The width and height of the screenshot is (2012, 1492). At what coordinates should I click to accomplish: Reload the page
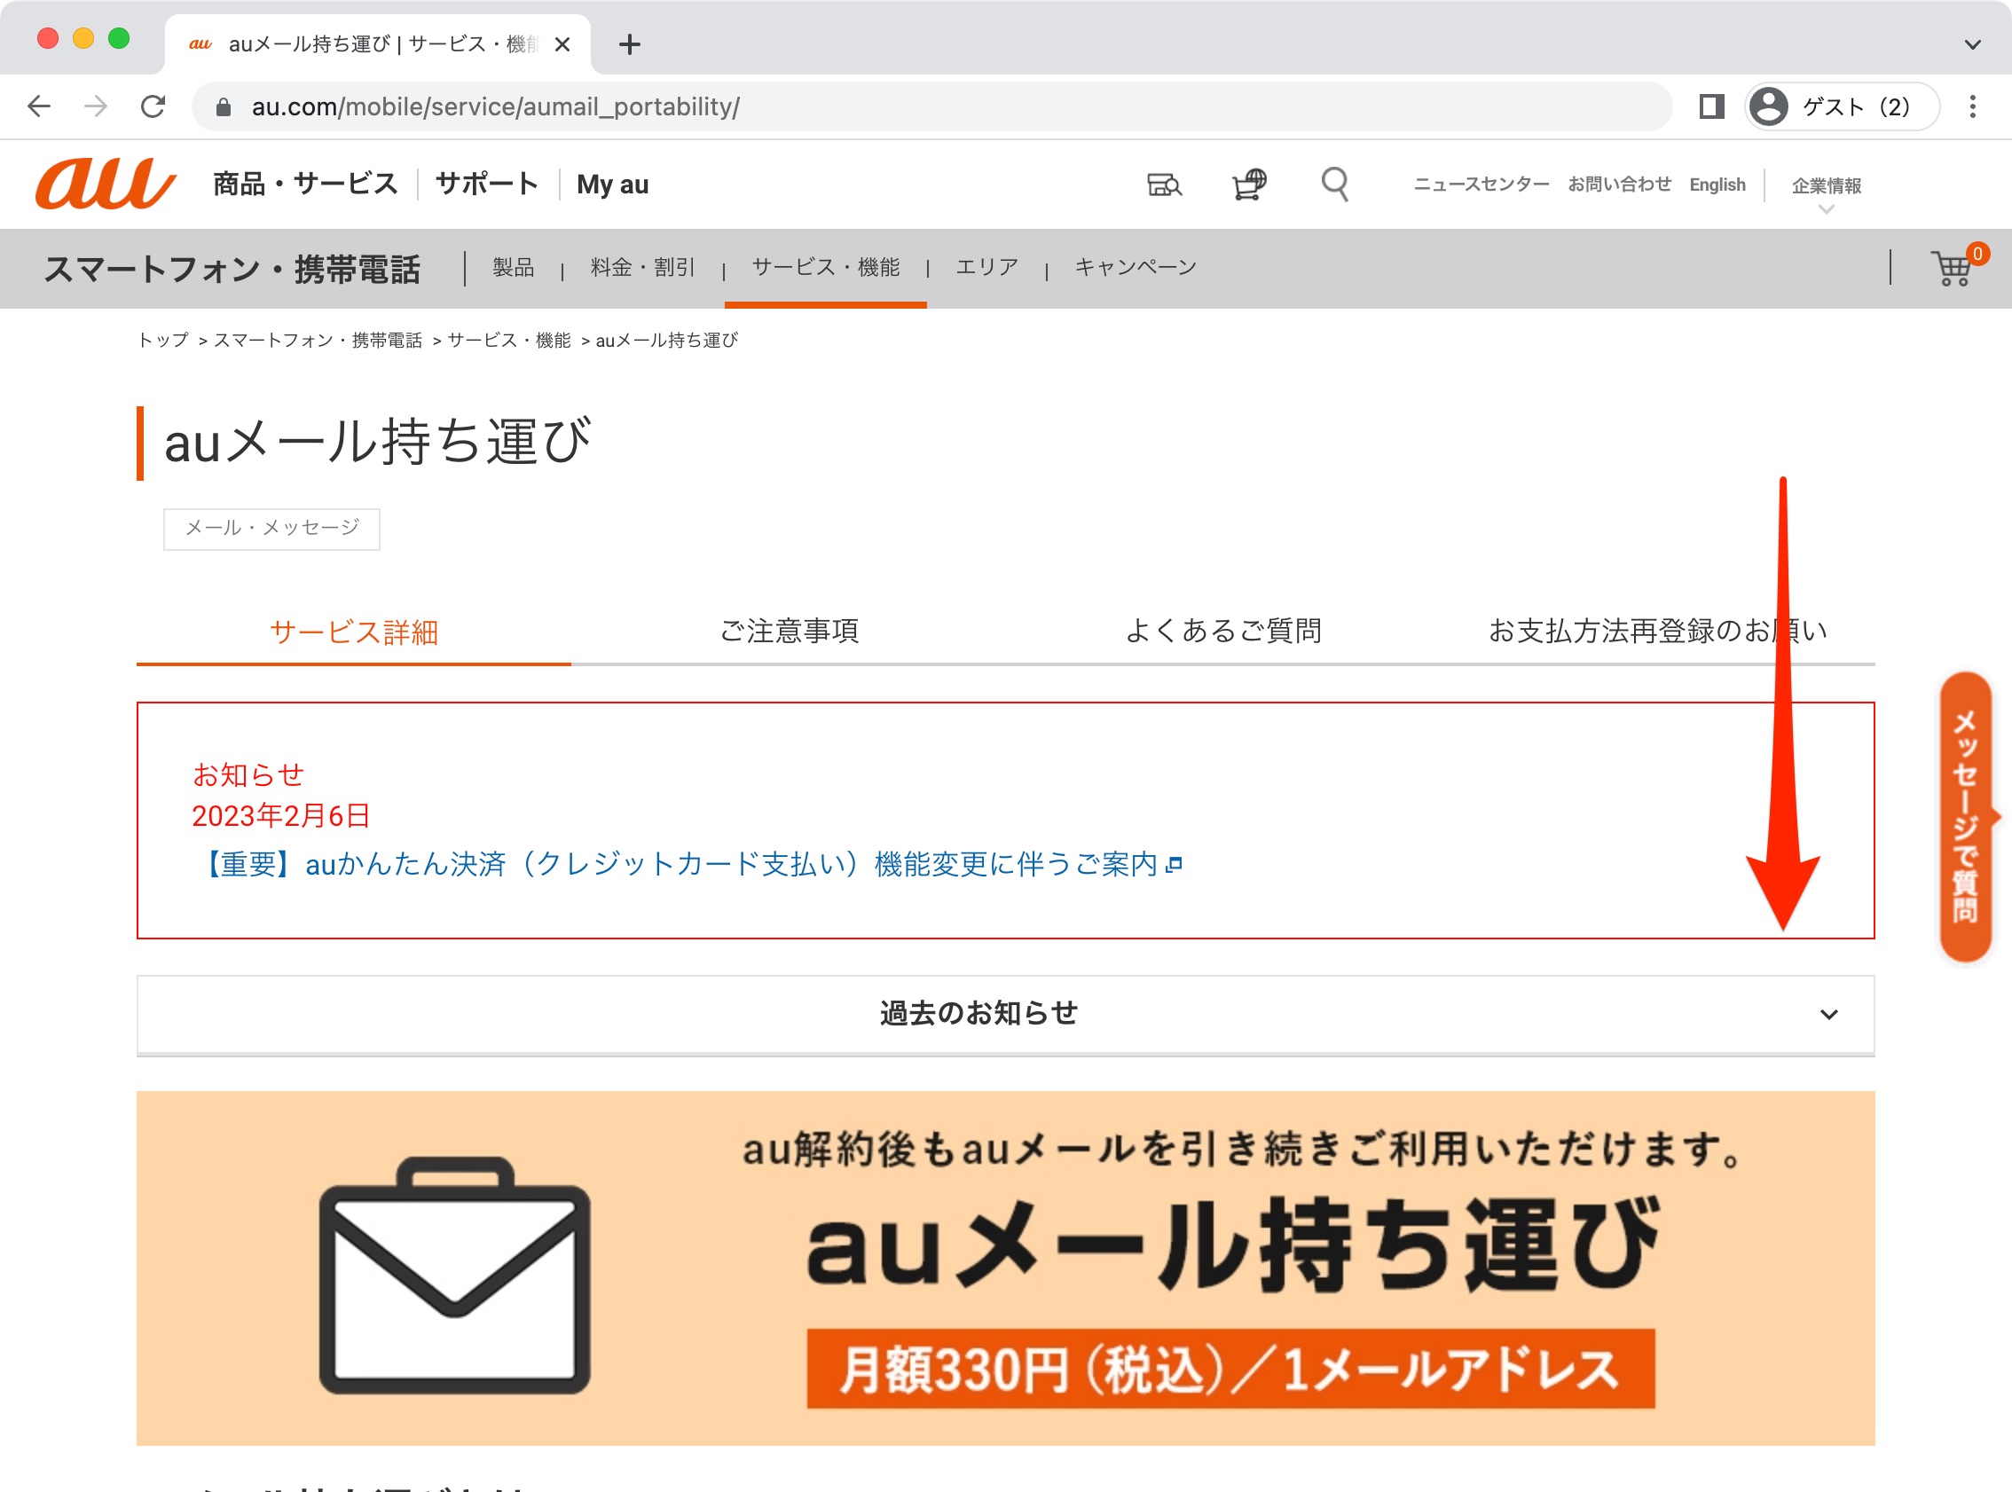[x=153, y=106]
